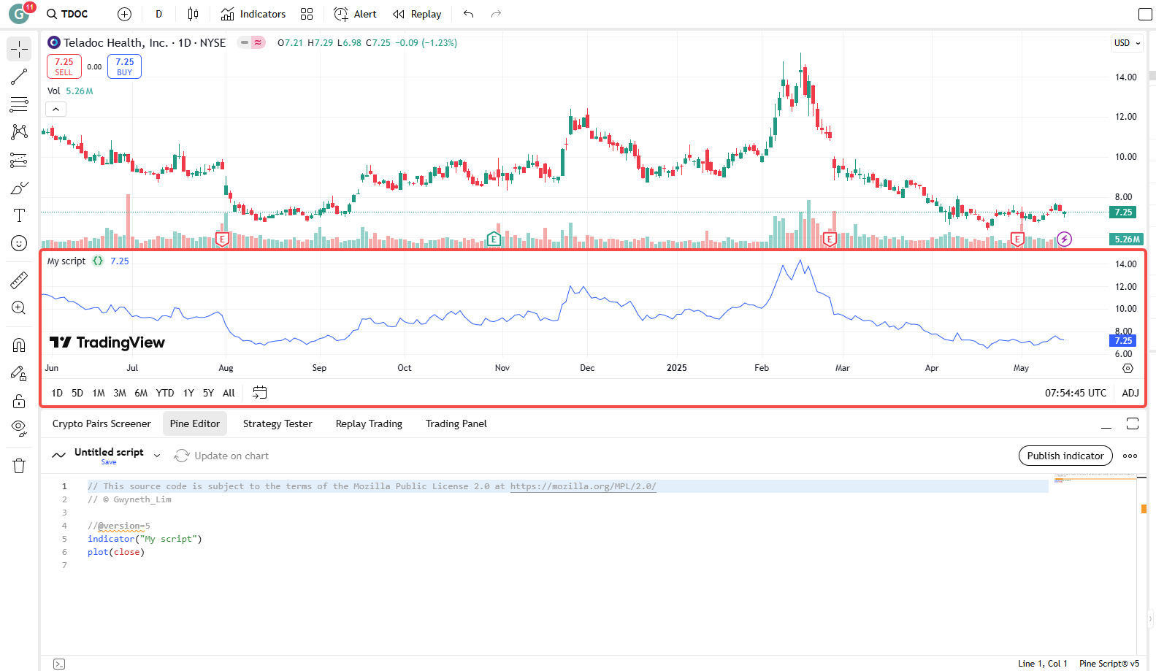Open the layout setup grid icon

pos(307,14)
